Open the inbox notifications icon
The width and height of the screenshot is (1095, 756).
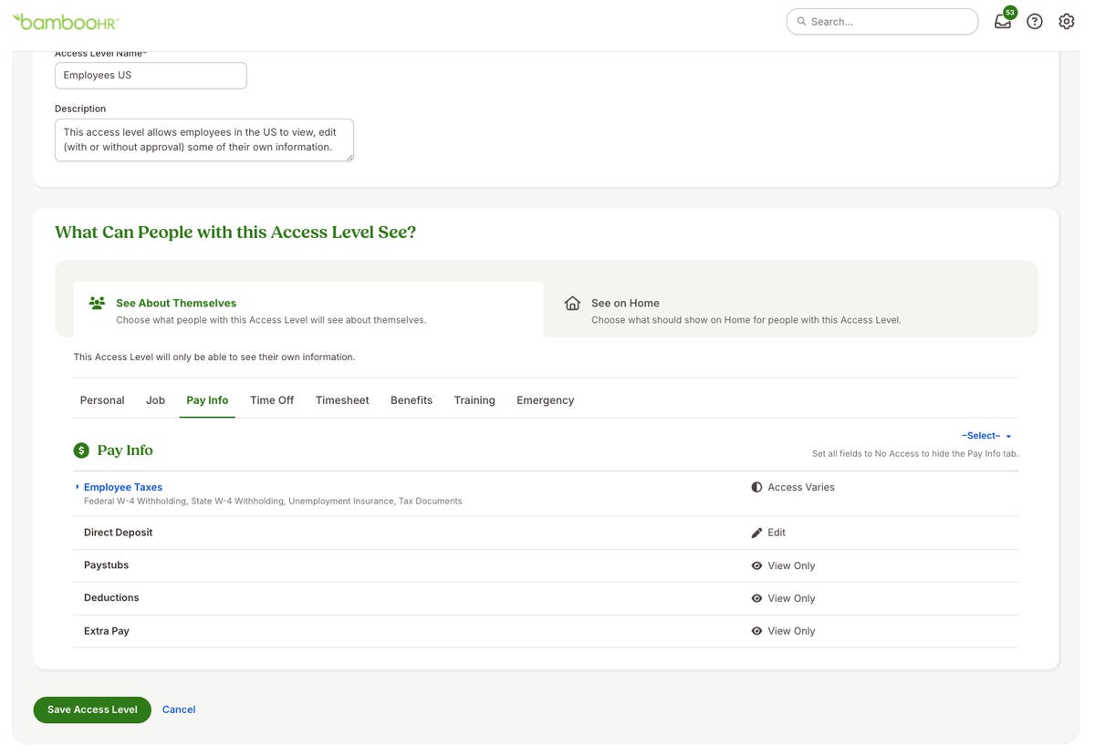pos(1003,22)
